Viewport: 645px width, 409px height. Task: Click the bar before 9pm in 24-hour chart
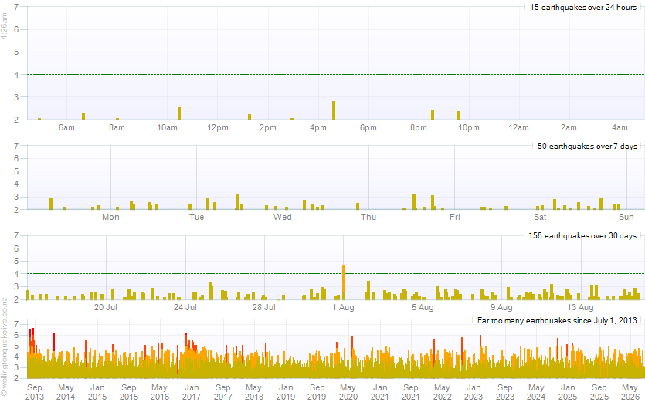point(433,115)
